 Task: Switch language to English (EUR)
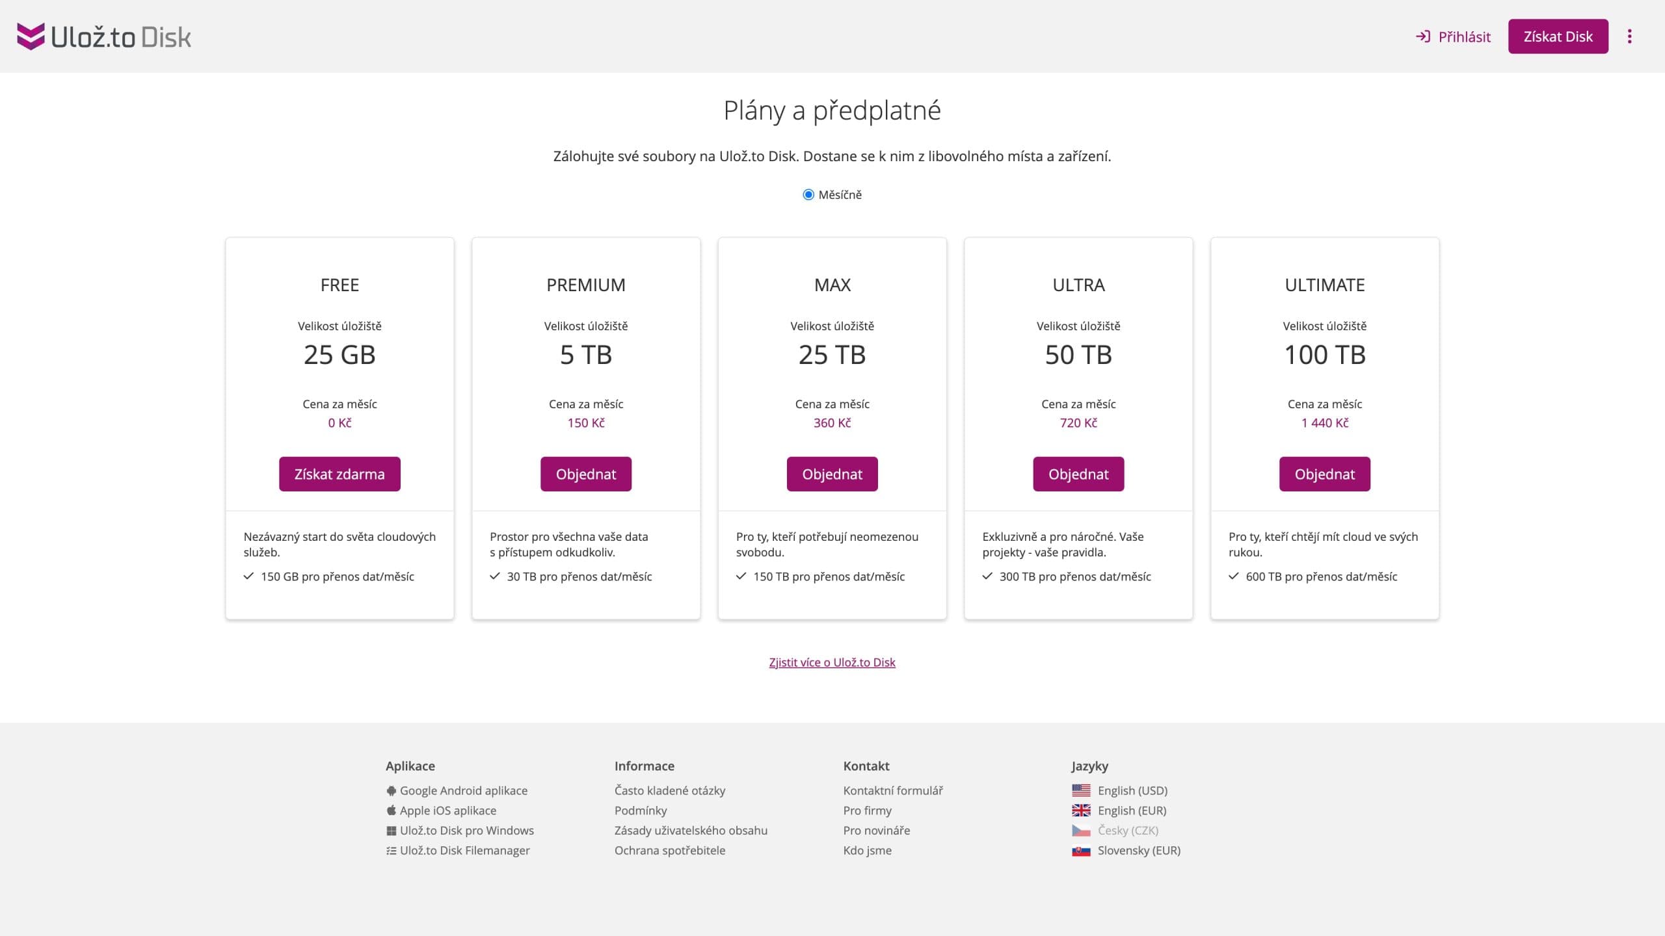tap(1132, 811)
